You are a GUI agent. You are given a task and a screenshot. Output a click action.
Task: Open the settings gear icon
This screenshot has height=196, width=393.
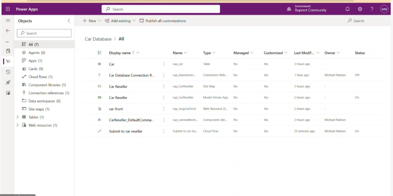[x=360, y=9]
